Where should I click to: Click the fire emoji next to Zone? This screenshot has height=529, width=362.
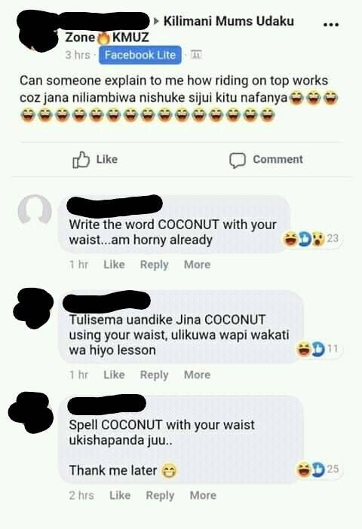[103, 38]
